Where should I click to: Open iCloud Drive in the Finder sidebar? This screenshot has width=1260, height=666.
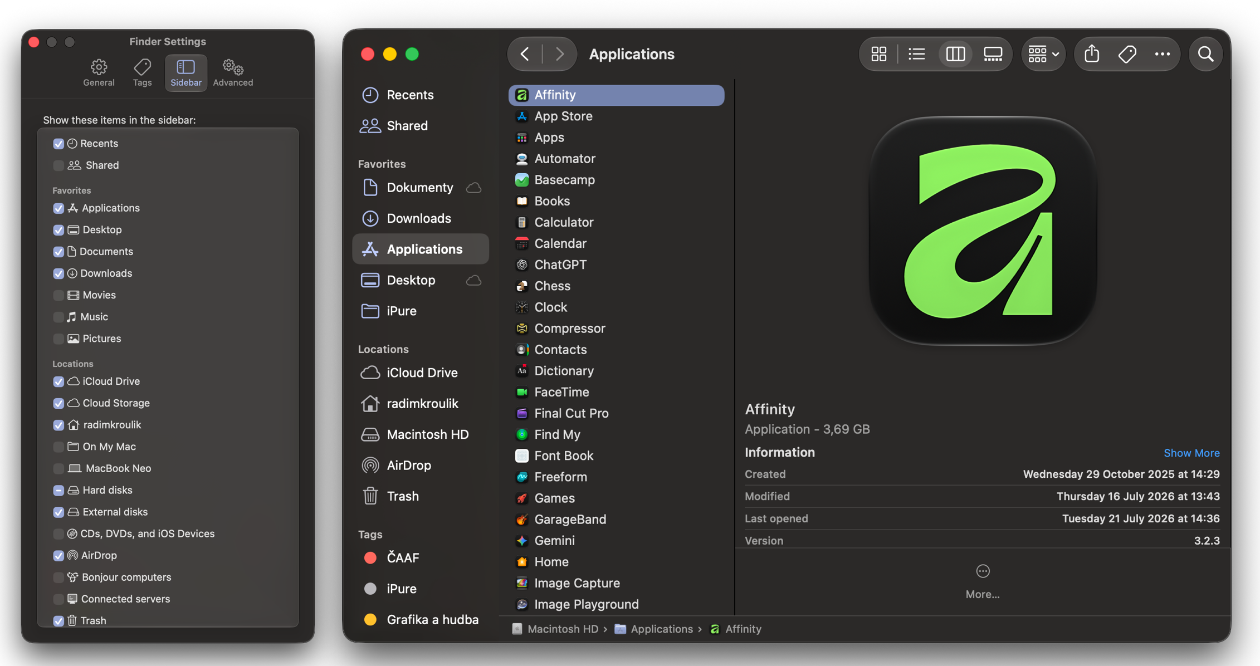(x=421, y=373)
